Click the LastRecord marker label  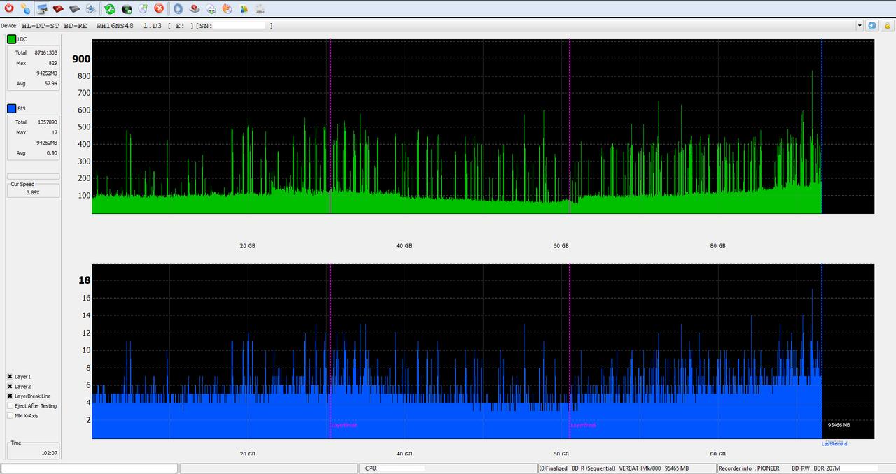pyautogui.click(x=834, y=444)
